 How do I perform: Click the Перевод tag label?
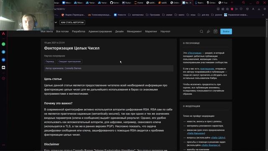coord(50,62)
